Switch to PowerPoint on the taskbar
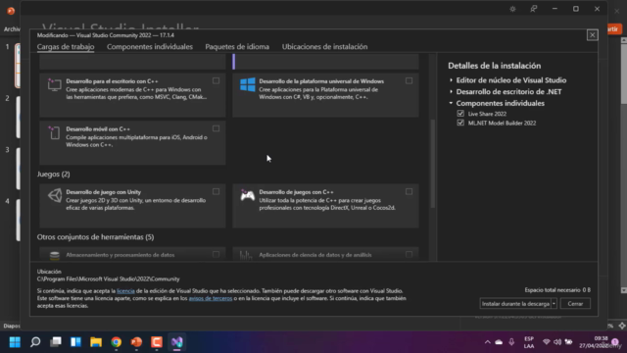627x353 pixels. pyautogui.click(x=136, y=342)
